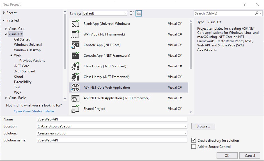Switch to medium icons list view

click(139, 13)
